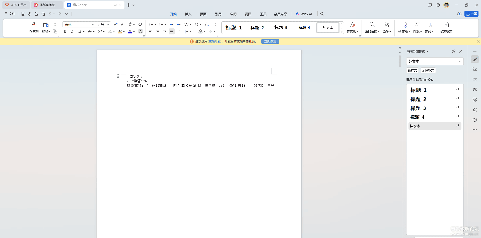Create a style via the 新样式 button
Viewport: 481px width, 238px height.
pos(412,70)
